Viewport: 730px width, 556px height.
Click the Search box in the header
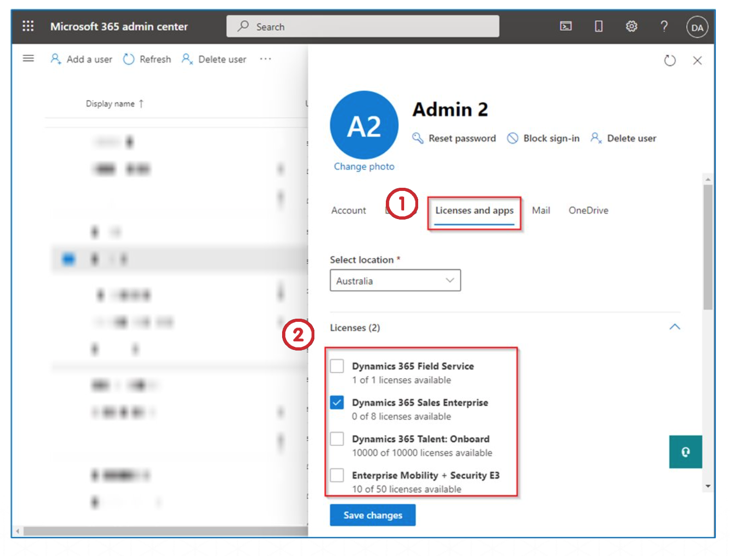pyautogui.click(x=362, y=27)
